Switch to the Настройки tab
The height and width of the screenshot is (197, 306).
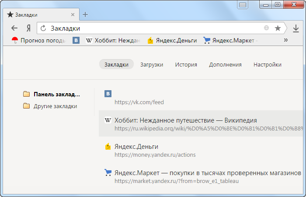pyautogui.click(x=268, y=64)
